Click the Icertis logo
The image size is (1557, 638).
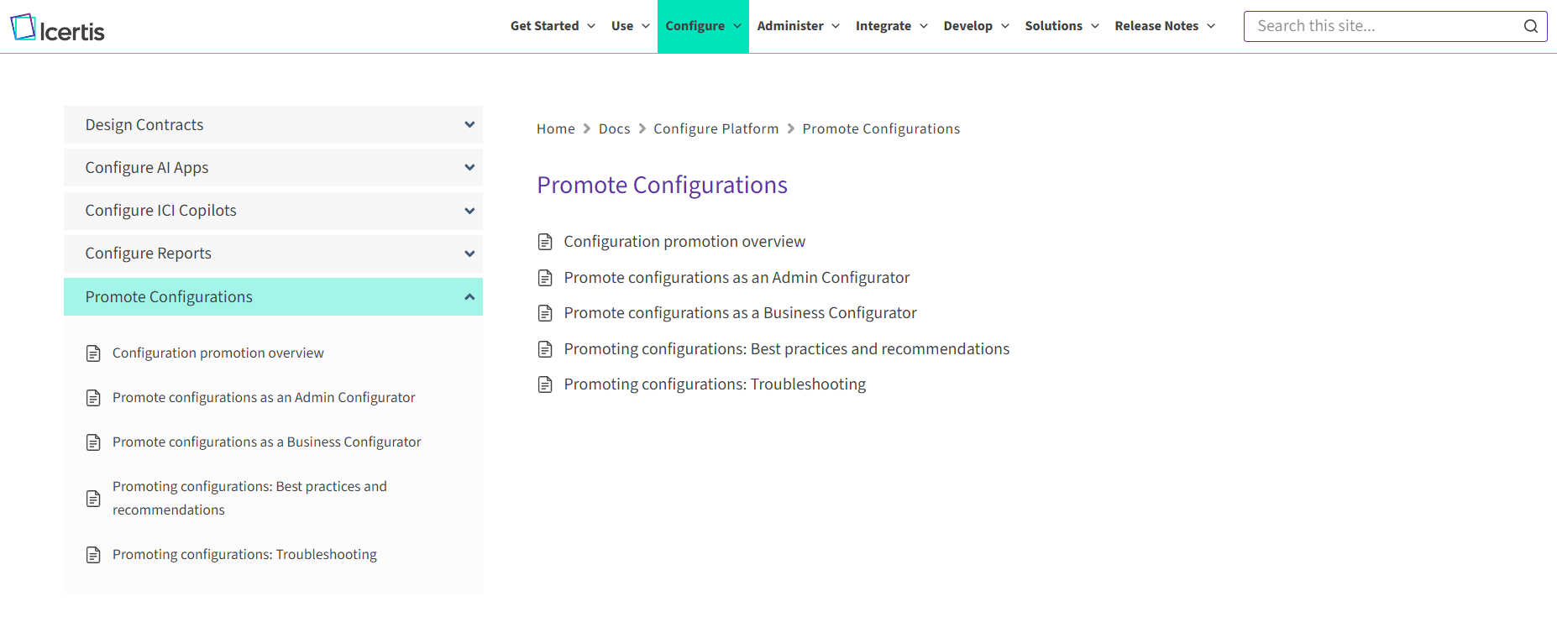click(57, 29)
